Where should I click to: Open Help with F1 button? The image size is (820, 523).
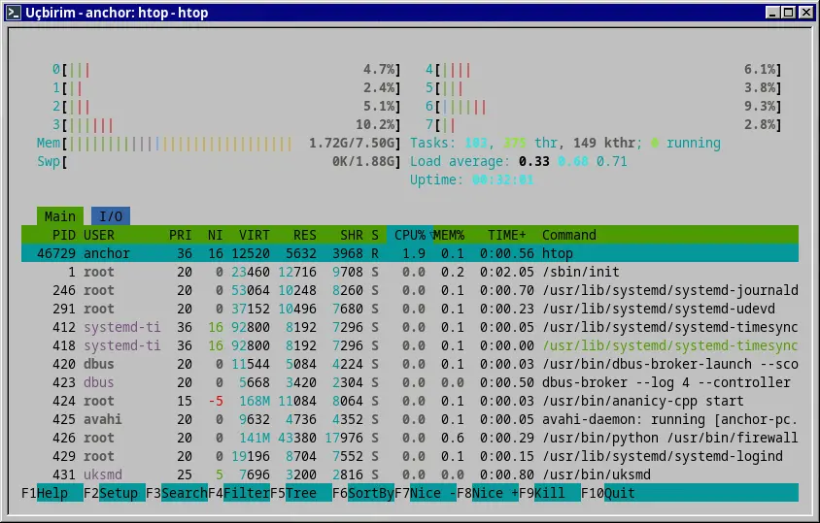coord(52,493)
